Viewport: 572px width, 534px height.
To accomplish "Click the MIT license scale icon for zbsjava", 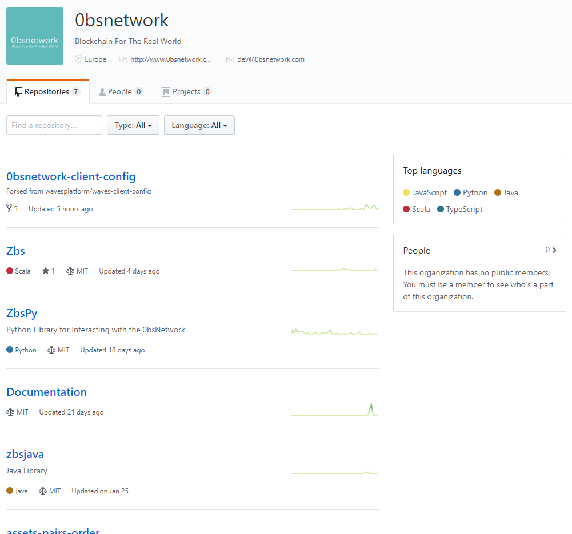I will [x=43, y=491].
